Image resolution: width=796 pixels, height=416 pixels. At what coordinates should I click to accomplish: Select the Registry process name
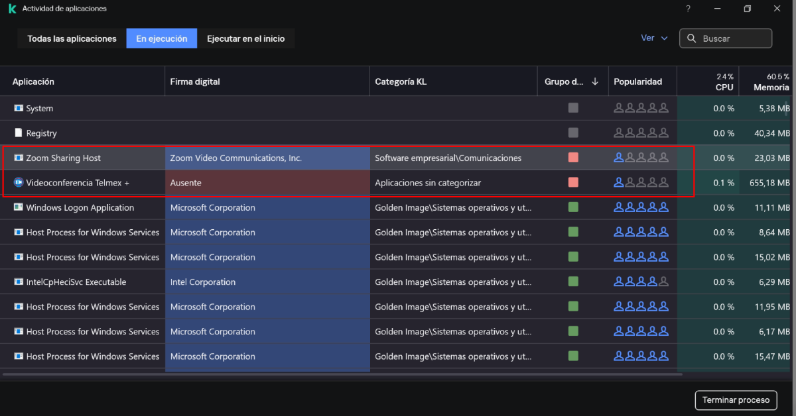(42, 132)
